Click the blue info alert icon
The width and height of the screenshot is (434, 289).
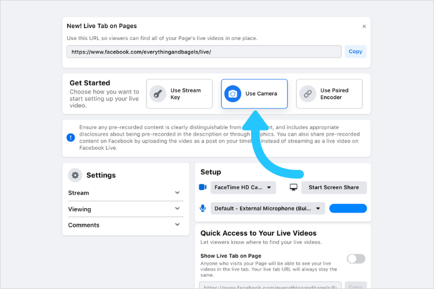pos(71,137)
